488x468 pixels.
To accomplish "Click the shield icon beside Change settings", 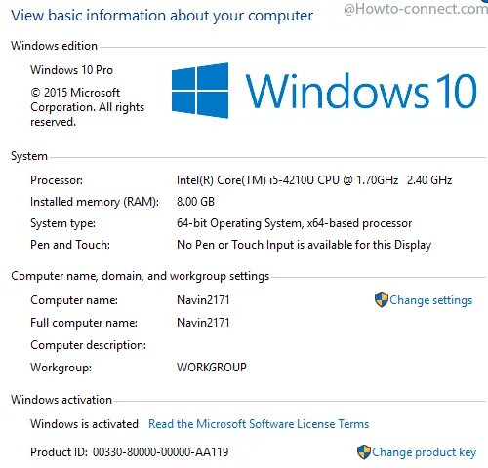I will click(x=382, y=300).
